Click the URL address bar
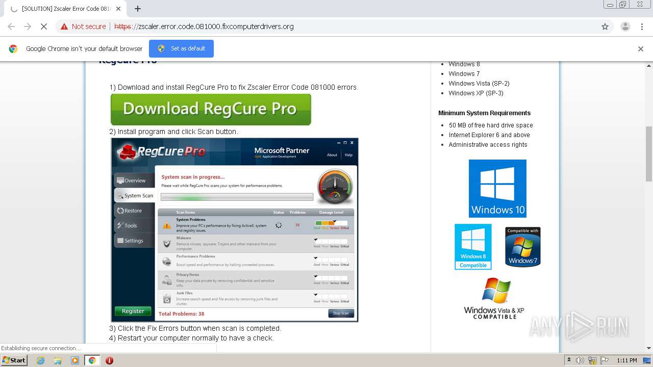Image resolution: width=653 pixels, height=367 pixels. point(326,27)
